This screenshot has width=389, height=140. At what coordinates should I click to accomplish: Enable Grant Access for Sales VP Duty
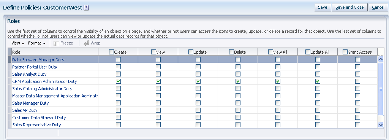coord(357,110)
